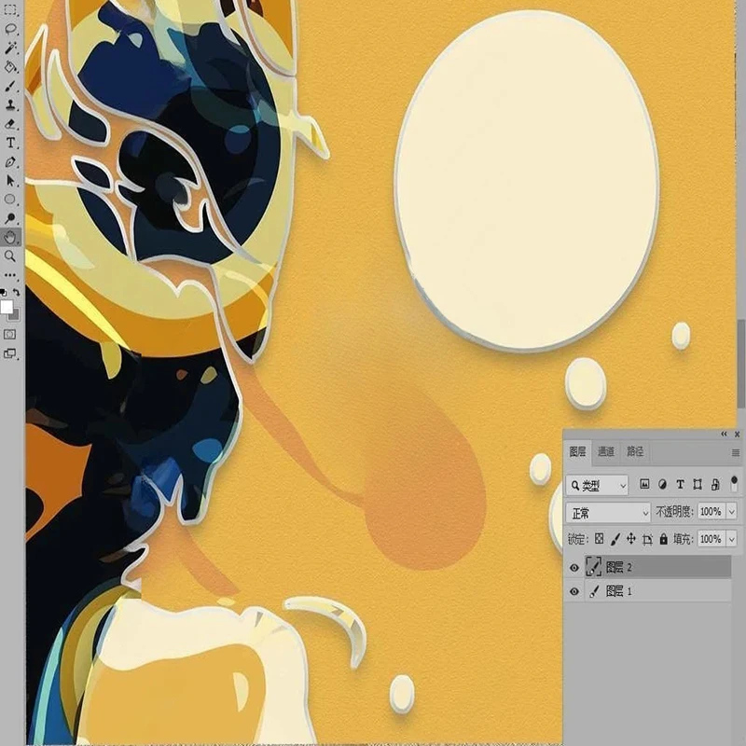
Task: Lock all layer attributes
Action: 663,539
